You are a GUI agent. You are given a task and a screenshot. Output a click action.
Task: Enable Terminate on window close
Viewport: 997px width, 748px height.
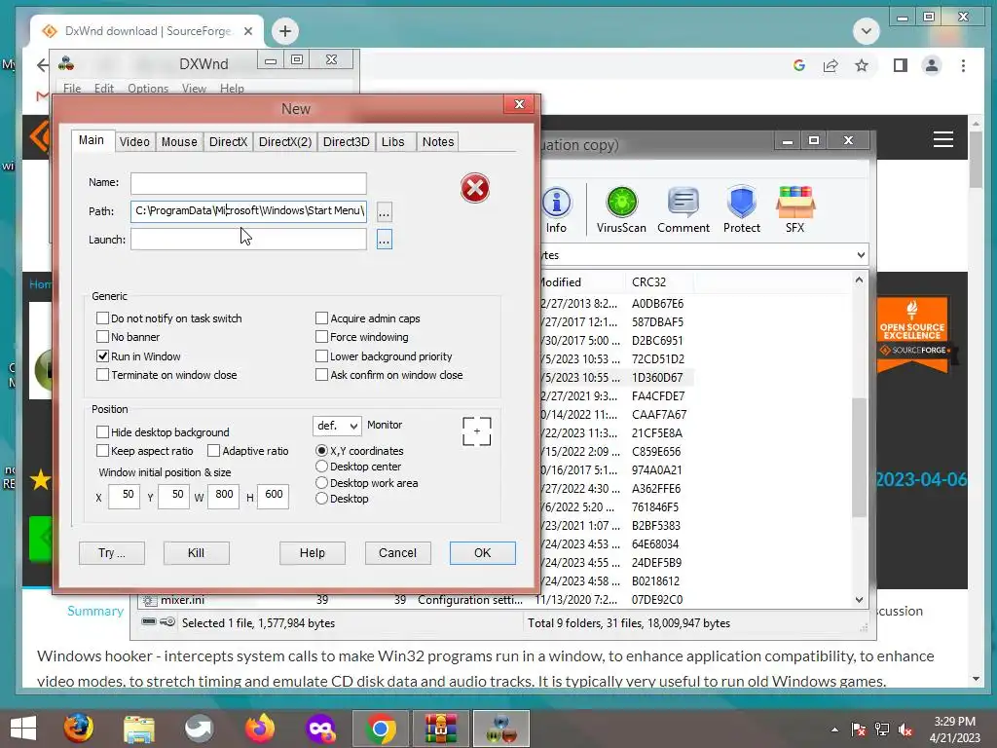(x=102, y=375)
